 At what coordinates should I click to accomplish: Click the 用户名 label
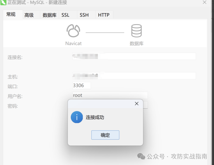pyautogui.click(x=15, y=96)
